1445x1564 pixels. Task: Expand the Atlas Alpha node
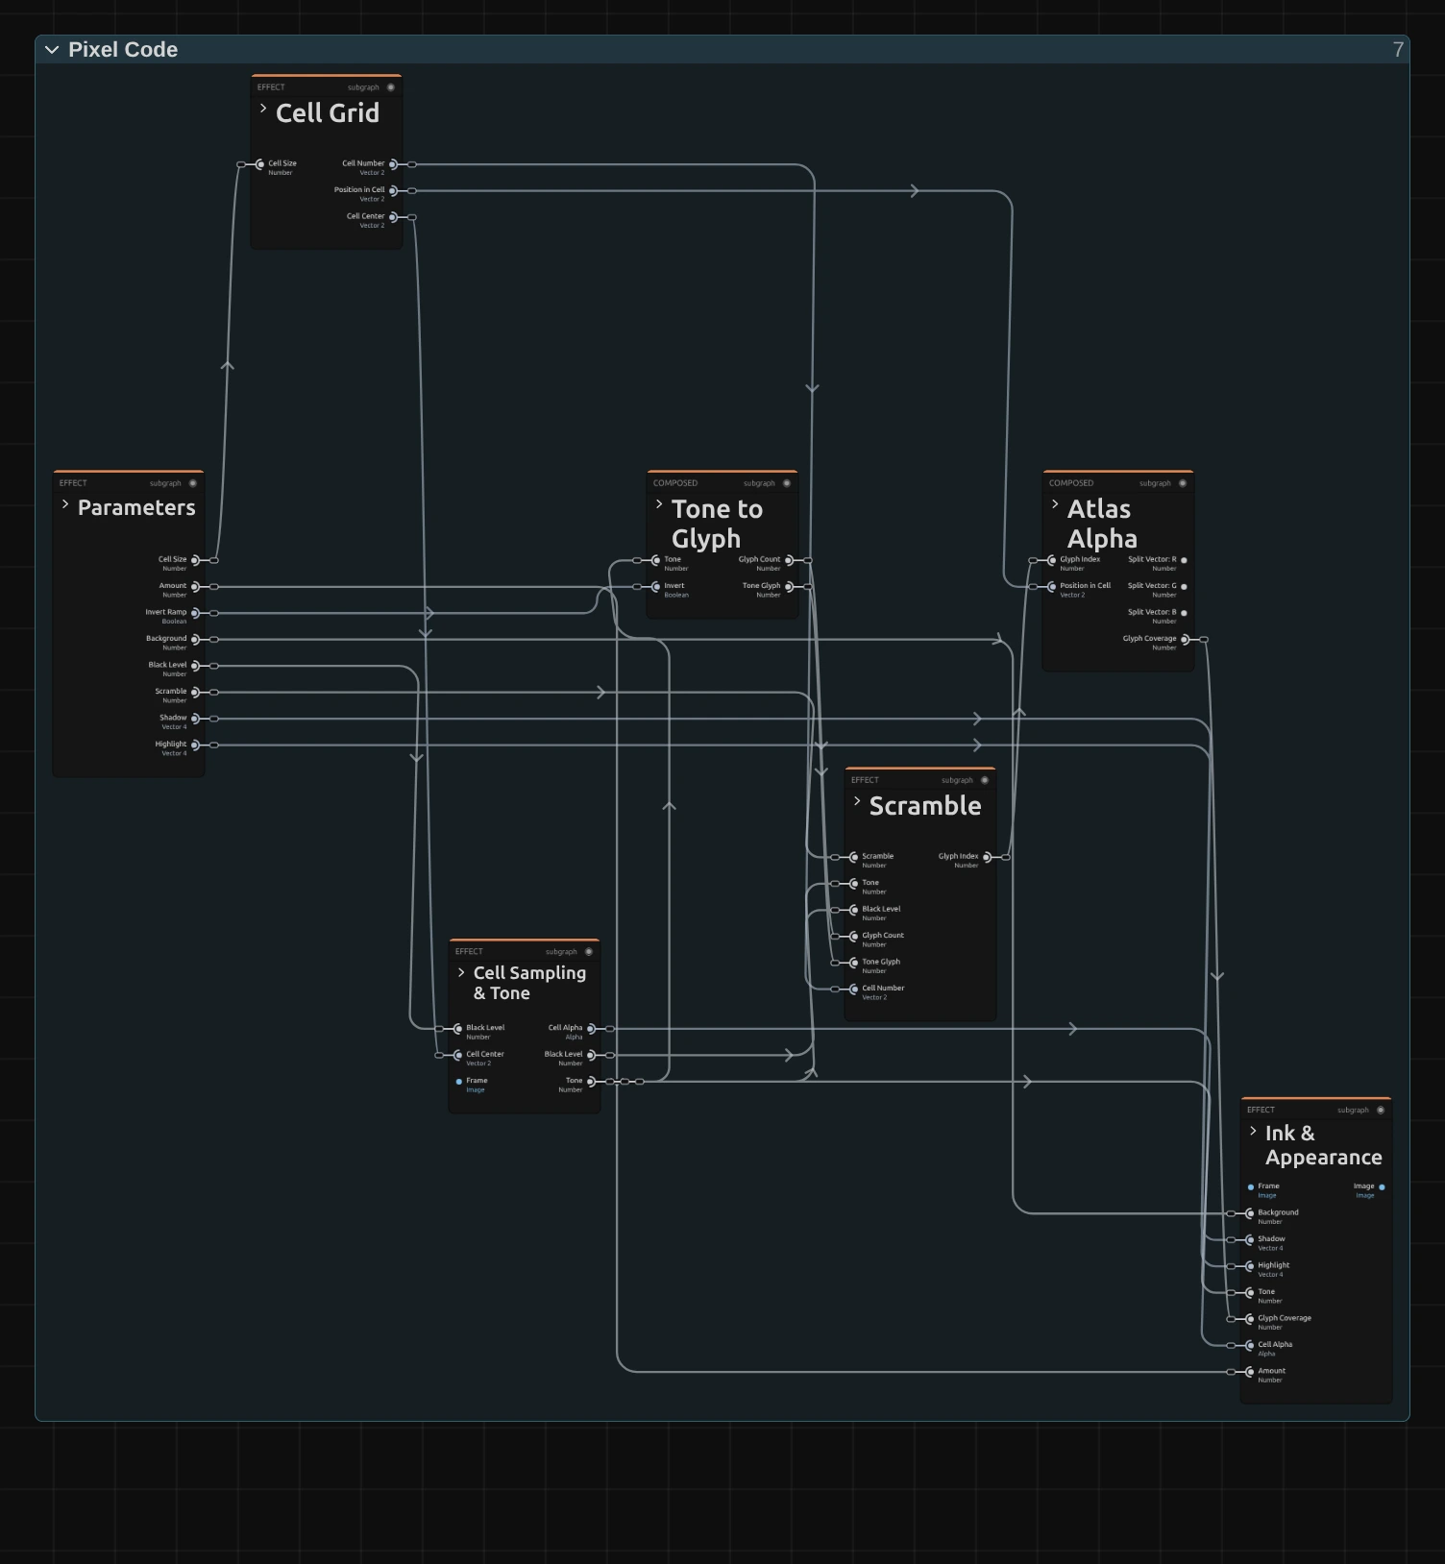1055,504
